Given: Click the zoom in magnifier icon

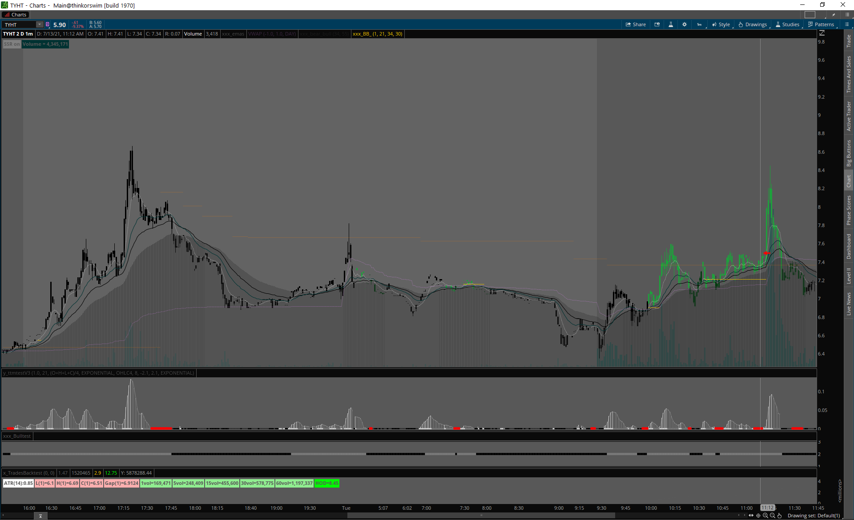Looking at the screenshot, I should (x=765, y=516).
